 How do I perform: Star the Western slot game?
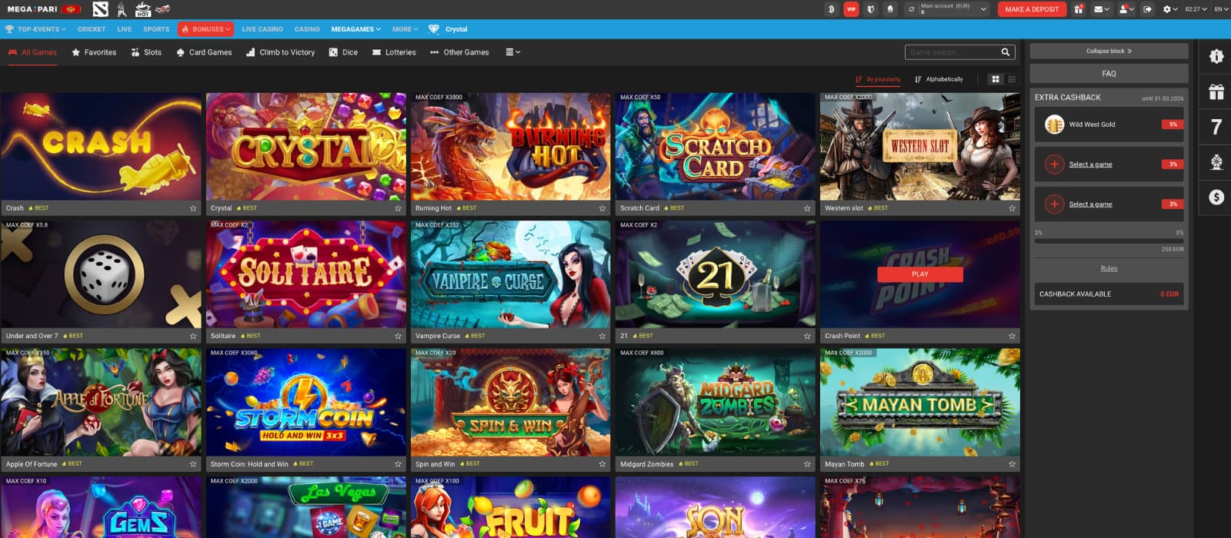point(1012,208)
